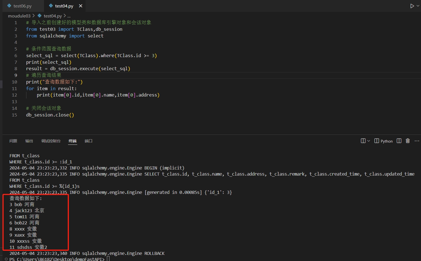The height and width of the screenshot is (261, 421).
Task: Select the 终端 panel tab
Action: pyautogui.click(x=72, y=141)
